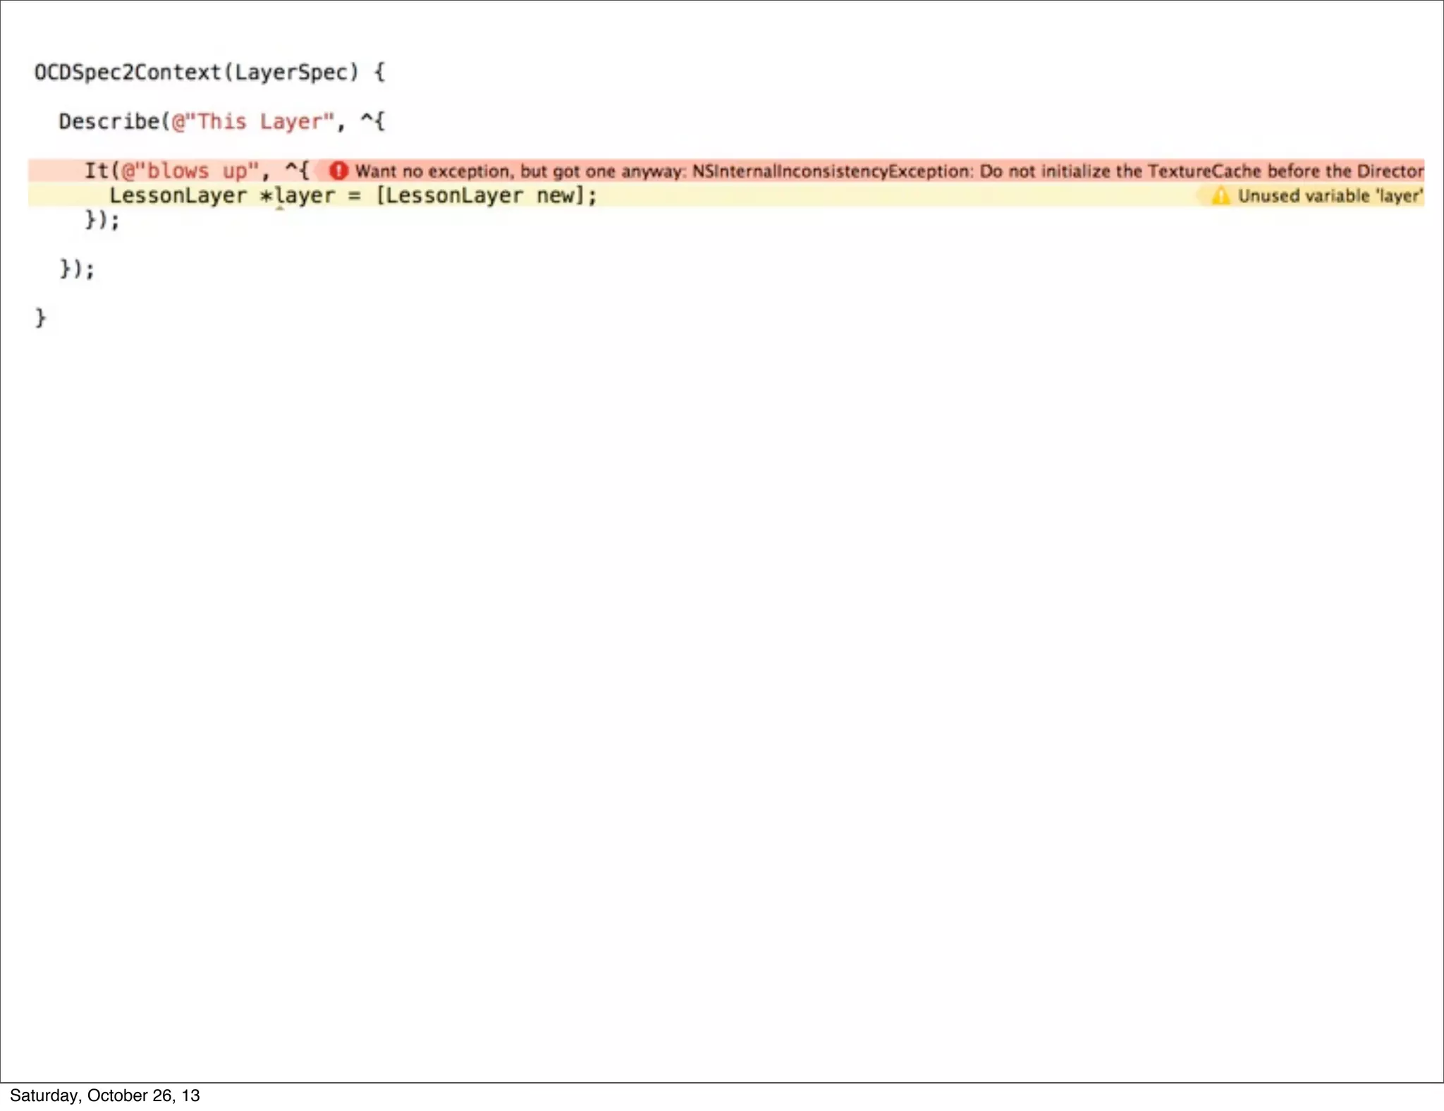Image resolution: width=1444 pixels, height=1111 pixels.
Task: Click the final closing curly brace
Action: pos(40,318)
